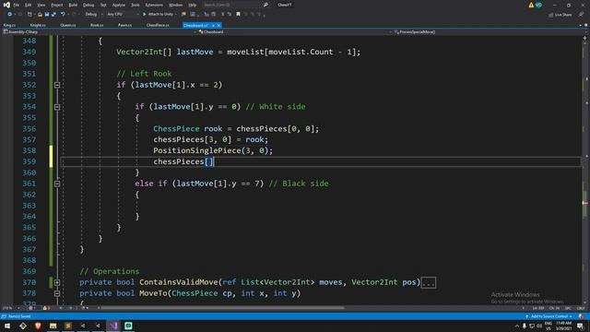Collapse the if block at line 354
Image resolution: width=590 pixels, height=332 pixels.
[x=57, y=107]
